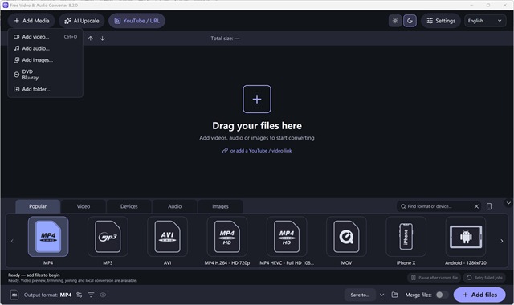514x305 pixels.
Task: Choose Add video... from the menu
Action: pyautogui.click(x=45, y=37)
